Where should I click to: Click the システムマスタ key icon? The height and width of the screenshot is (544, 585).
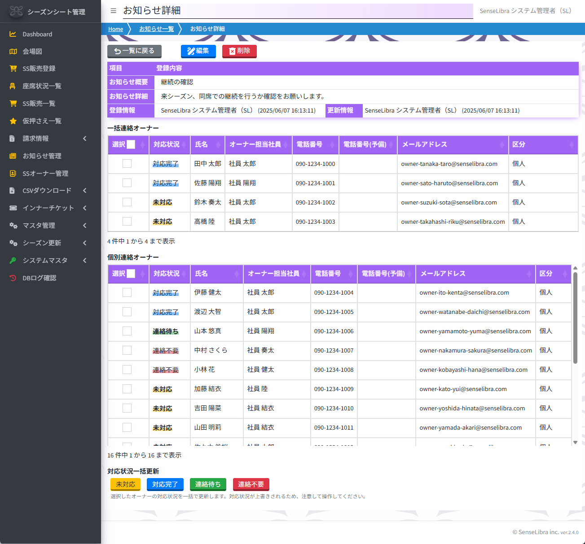pyautogui.click(x=13, y=261)
